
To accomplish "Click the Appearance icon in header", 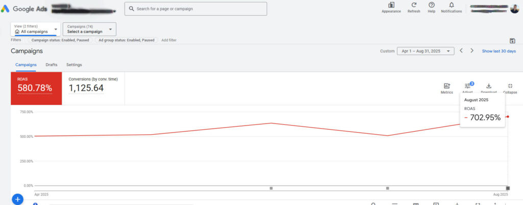I will 391,6.
